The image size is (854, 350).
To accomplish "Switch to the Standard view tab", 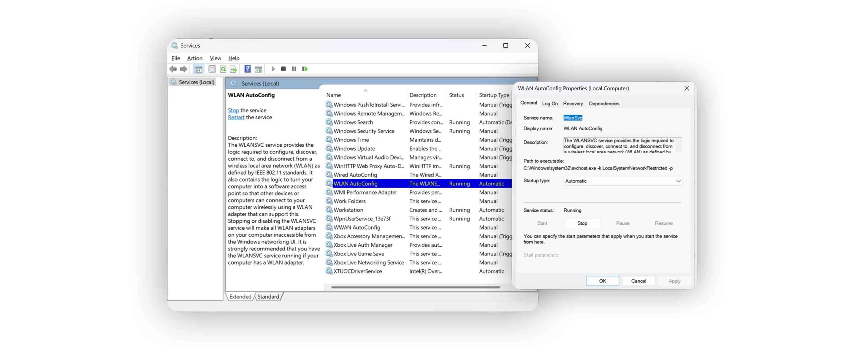I will [268, 297].
